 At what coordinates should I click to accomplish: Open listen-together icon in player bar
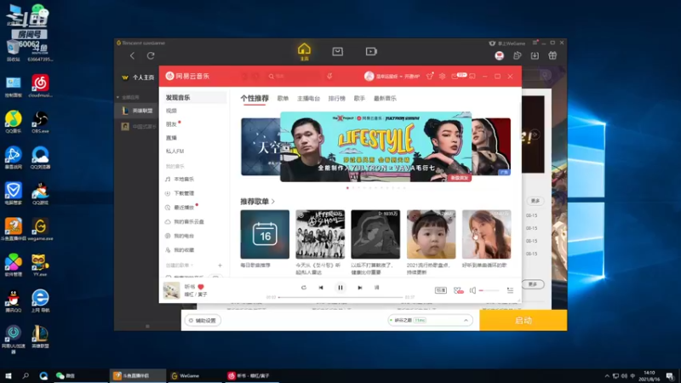[x=458, y=290]
